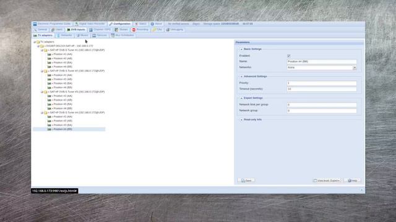
Task: Click the Network limit per group field
Action: 322,104
